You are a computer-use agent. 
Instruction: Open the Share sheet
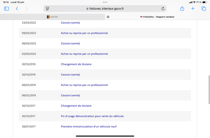click(x=182, y=8)
